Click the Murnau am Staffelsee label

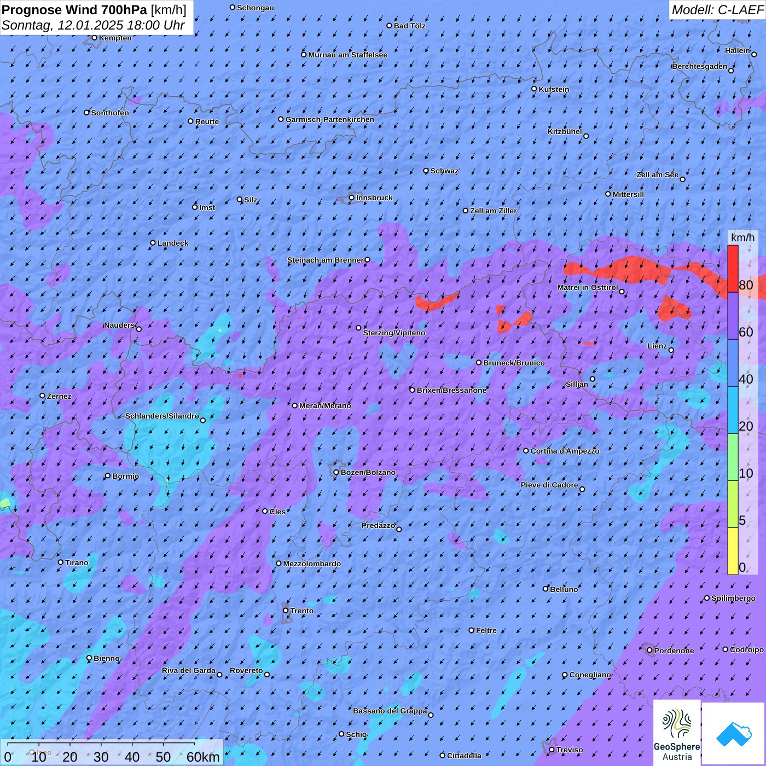click(347, 55)
